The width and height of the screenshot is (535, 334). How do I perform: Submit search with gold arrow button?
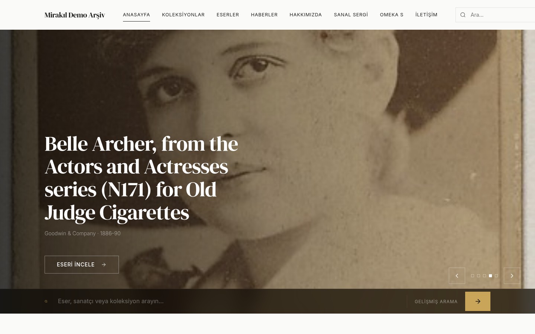click(478, 301)
